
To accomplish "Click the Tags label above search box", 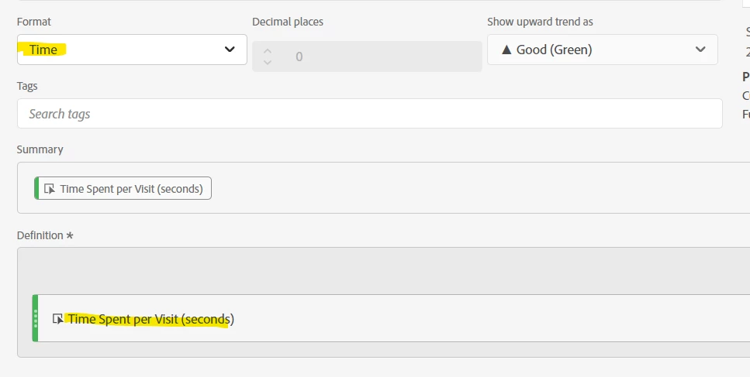I will 27,86.
